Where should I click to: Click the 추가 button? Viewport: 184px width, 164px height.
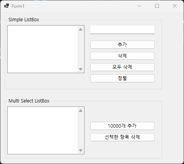coord(122,45)
